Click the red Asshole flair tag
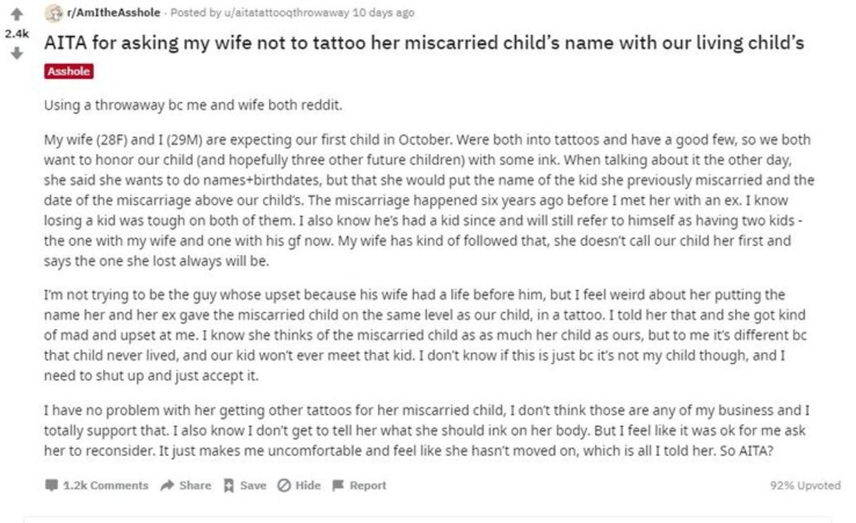 point(68,71)
